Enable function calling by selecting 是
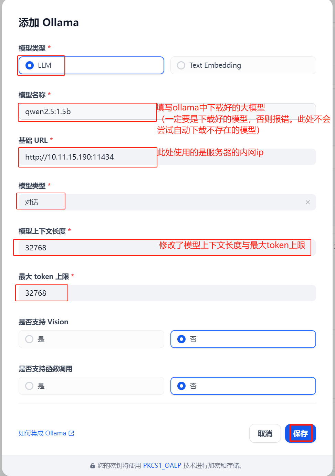The height and width of the screenshot is (476, 335). click(30, 386)
